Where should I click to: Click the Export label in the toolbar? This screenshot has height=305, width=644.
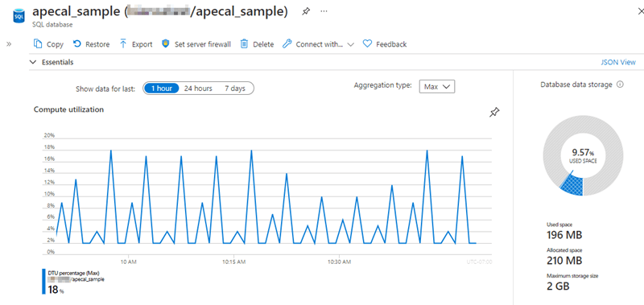point(142,44)
